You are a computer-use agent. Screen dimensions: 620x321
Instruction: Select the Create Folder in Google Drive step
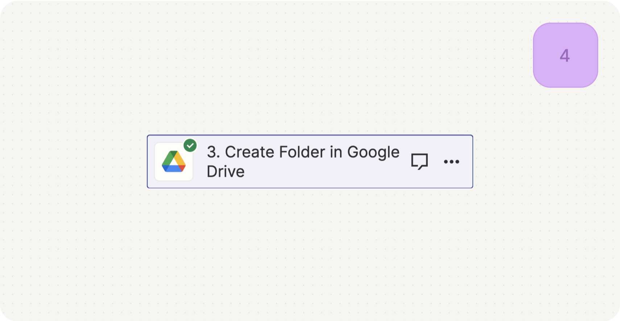310,161
